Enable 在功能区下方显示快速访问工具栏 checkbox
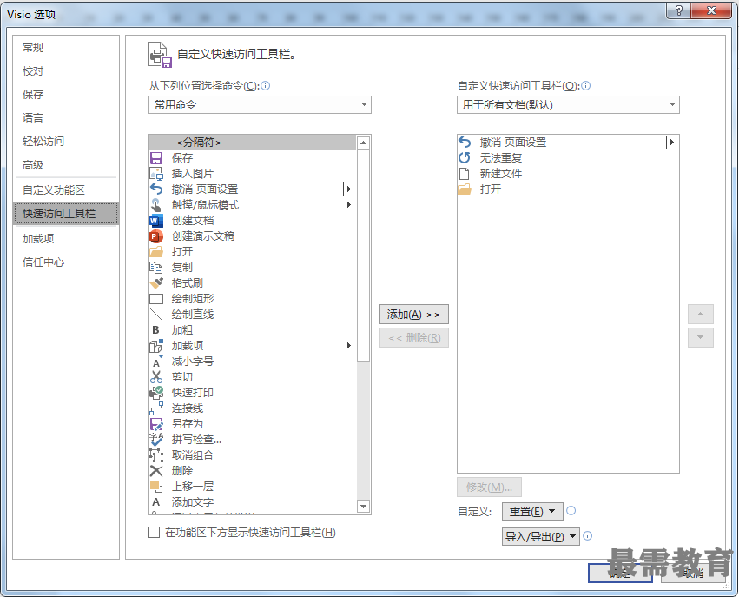Image resolution: width=739 pixels, height=597 pixels. 154,533
